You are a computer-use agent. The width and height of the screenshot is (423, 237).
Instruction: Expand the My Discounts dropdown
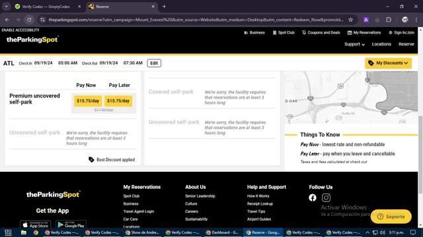[388, 63]
